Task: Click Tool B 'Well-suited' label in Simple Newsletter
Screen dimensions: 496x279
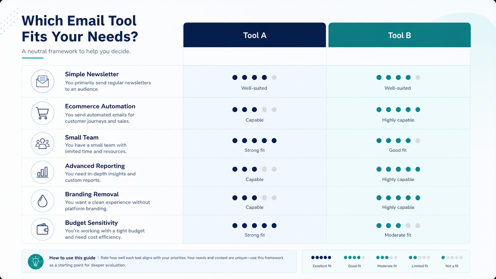Action: 398,88
